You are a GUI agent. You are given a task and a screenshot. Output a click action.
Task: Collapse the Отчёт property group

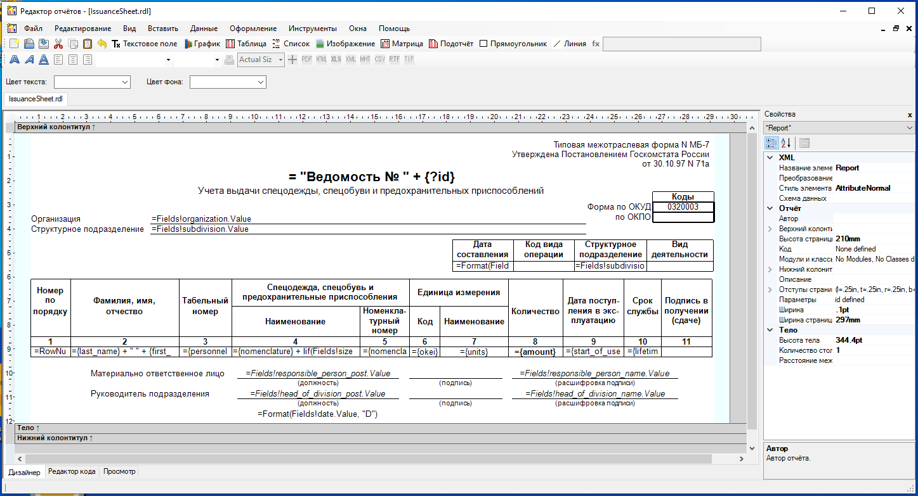click(770, 208)
